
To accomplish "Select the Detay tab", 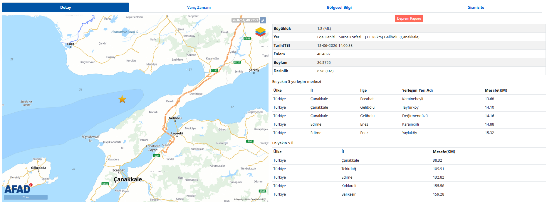I will click(x=66, y=7).
